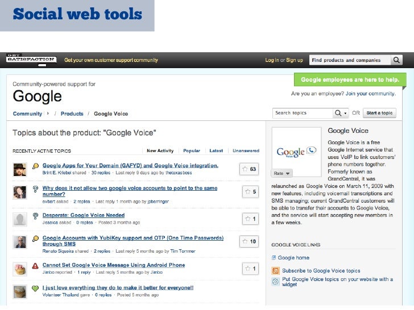Click the idea bulb icon for GAFYD topic

click(35, 166)
